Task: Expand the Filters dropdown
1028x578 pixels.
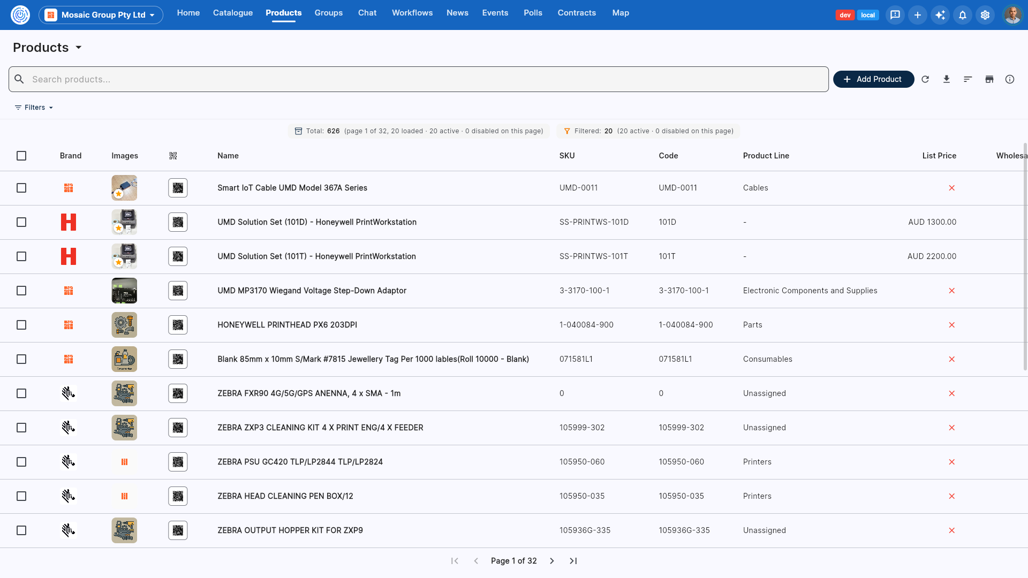Action: [34, 108]
